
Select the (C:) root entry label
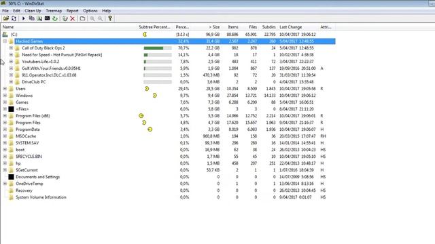pos(14,35)
